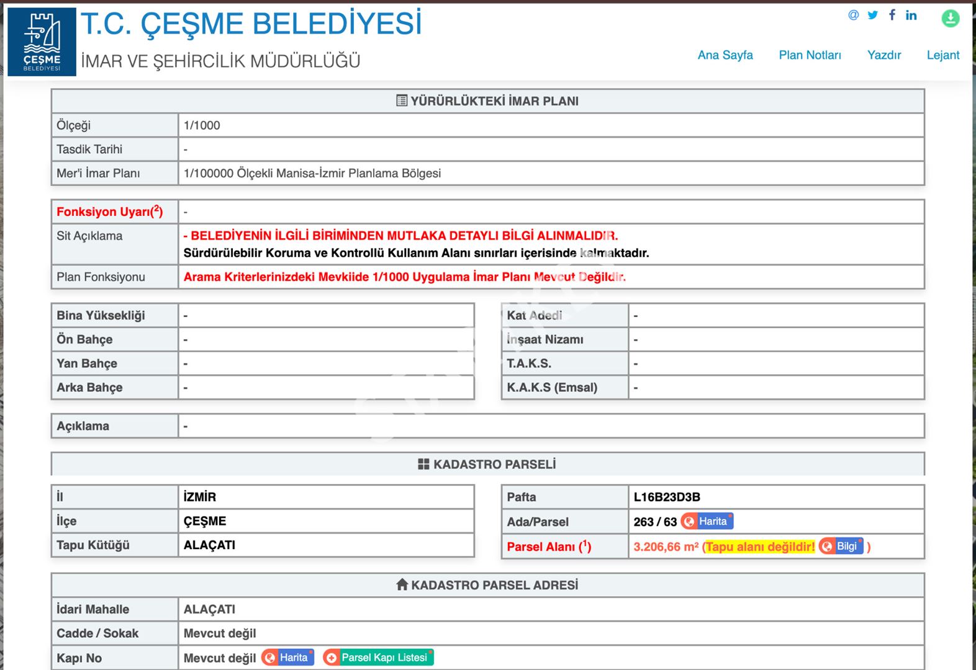Click the list icon beside Yürürlükteki İmar Planı

tap(402, 100)
